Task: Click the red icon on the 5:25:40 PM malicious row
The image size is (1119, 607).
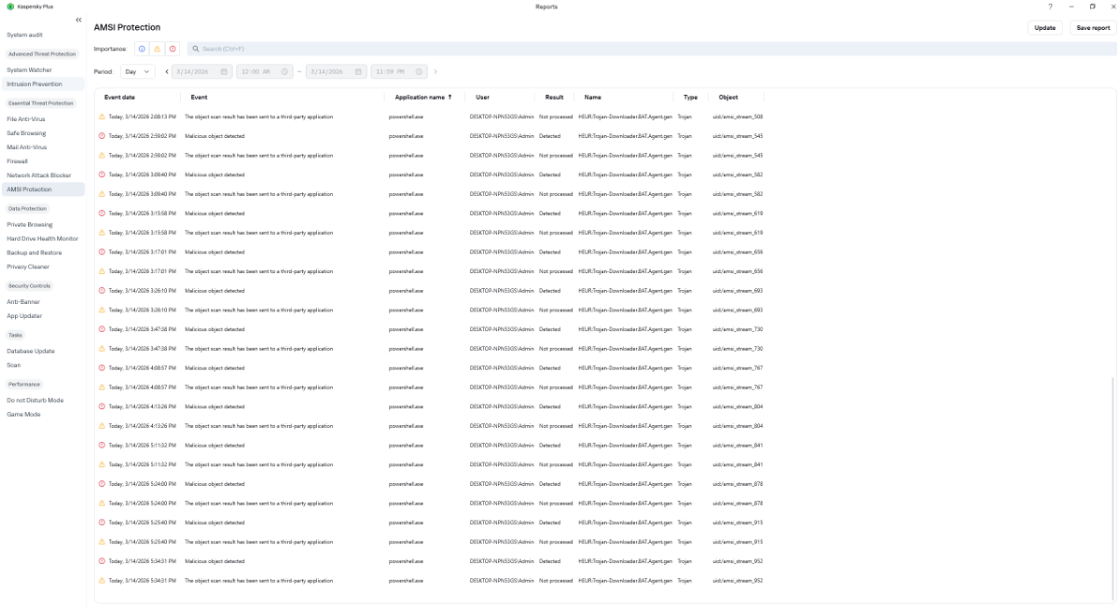Action: pos(103,522)
